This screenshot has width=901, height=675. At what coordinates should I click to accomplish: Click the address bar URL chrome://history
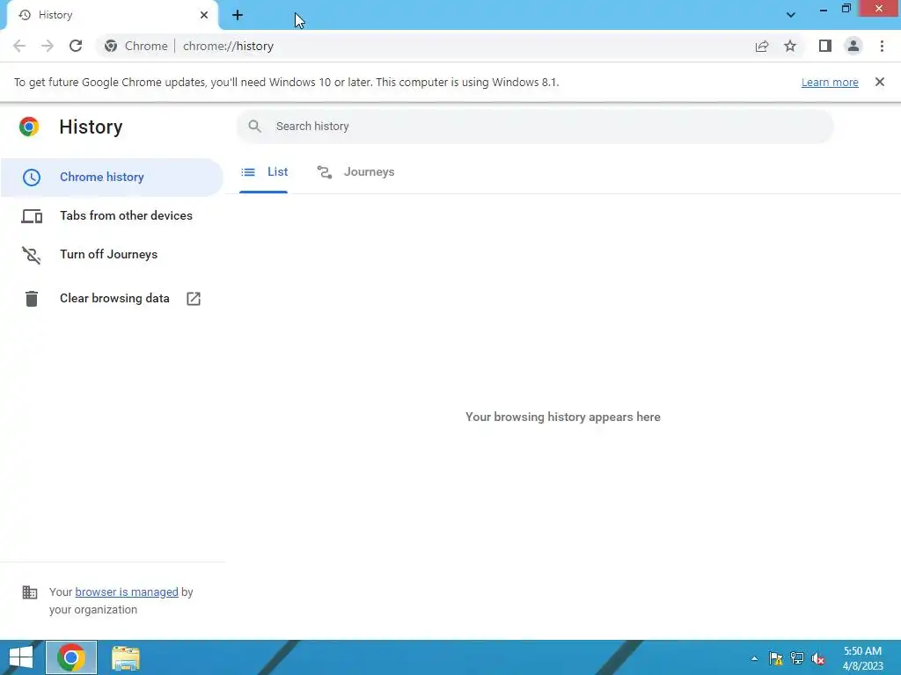(228, 46)
